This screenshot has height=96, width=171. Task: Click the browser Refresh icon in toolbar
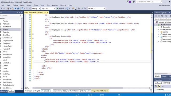[67, 9]
